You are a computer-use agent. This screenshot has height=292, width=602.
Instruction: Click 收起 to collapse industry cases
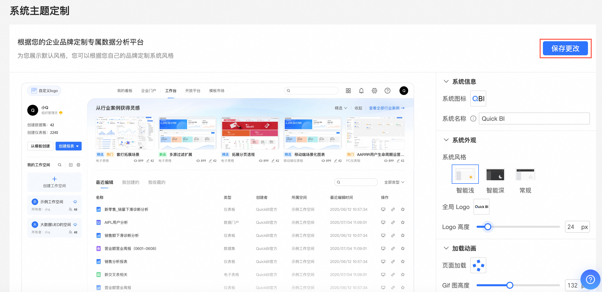pyautogui.click(x=358, y=108)
